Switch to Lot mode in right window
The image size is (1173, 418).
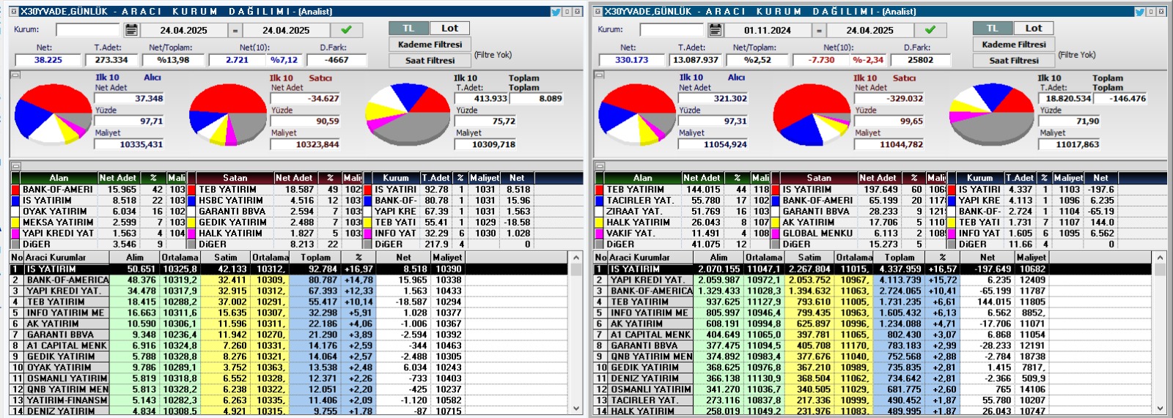(x=1033, y=28)
